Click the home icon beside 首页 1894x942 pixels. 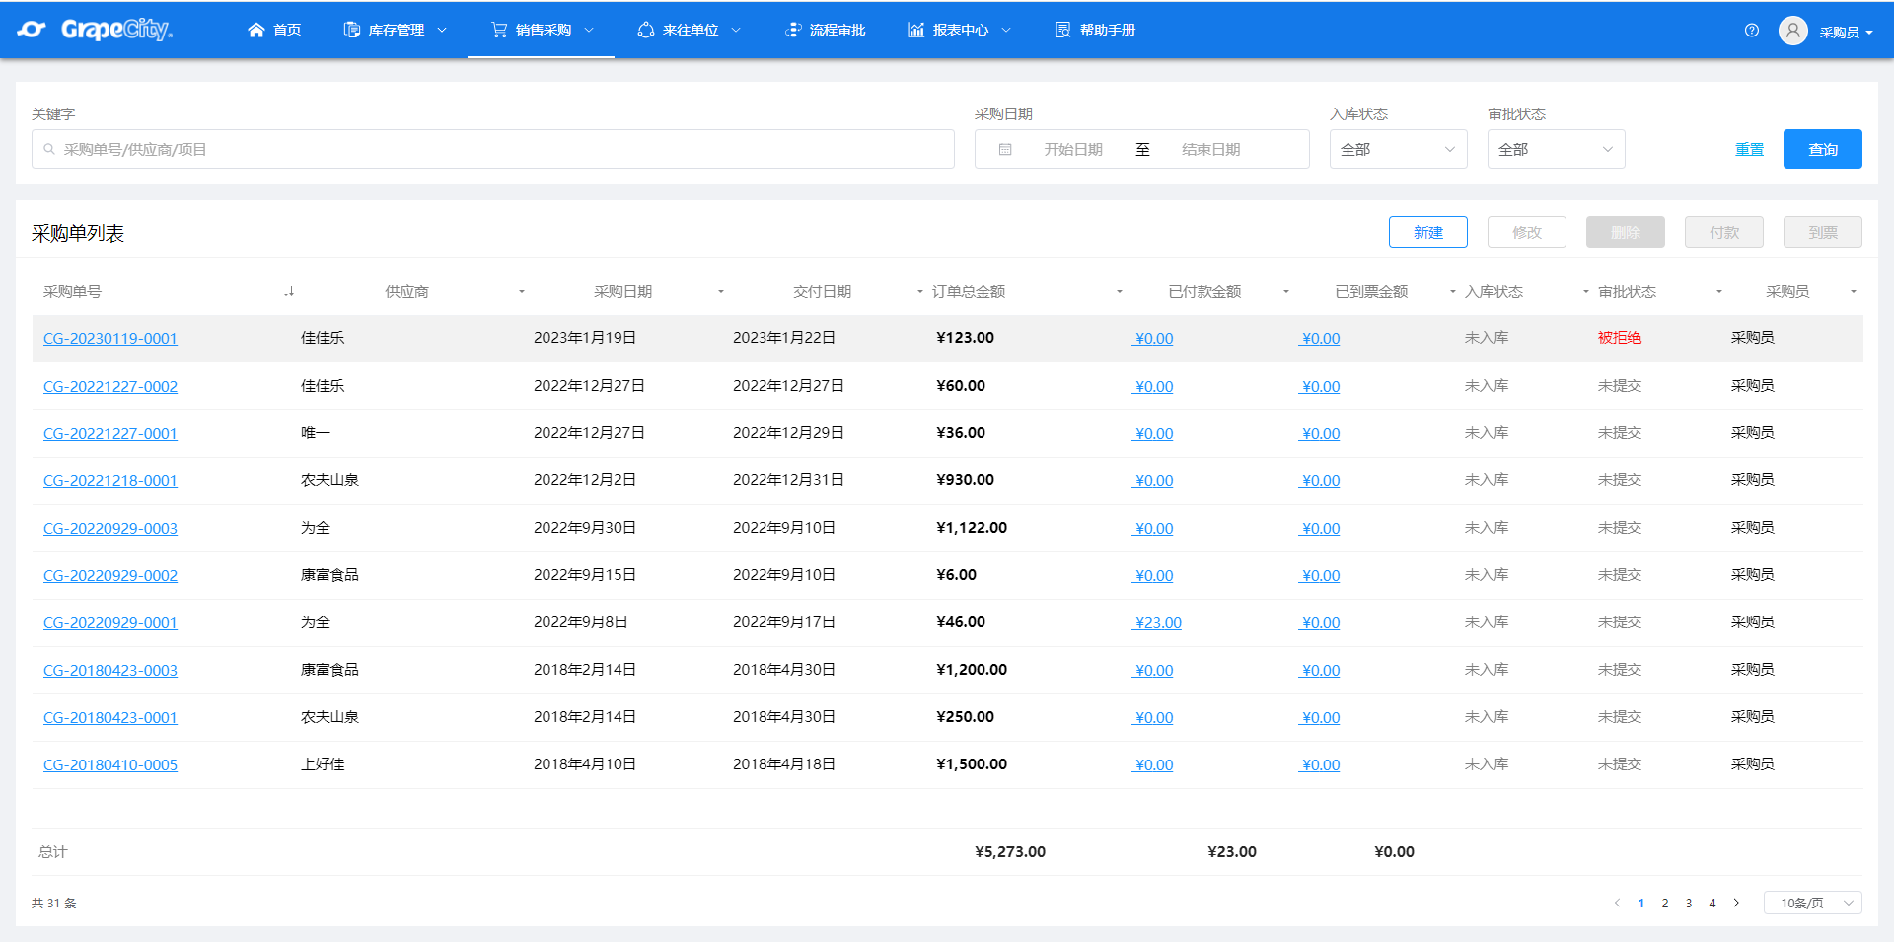coord(256,30)
